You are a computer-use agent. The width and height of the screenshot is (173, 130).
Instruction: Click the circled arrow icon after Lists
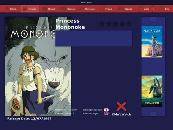click(153, 9)
